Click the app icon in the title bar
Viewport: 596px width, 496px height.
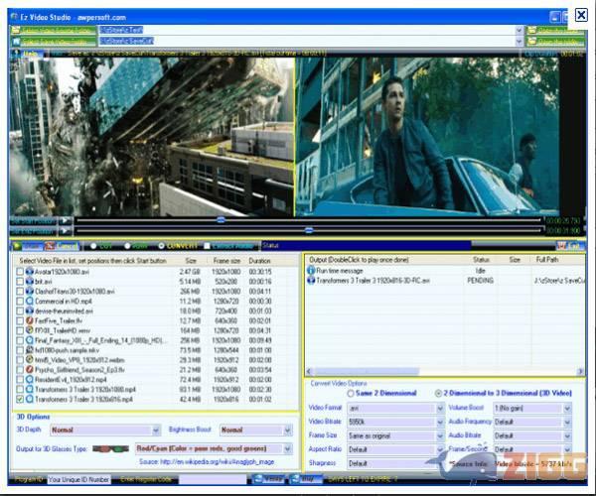pos(14,17)
